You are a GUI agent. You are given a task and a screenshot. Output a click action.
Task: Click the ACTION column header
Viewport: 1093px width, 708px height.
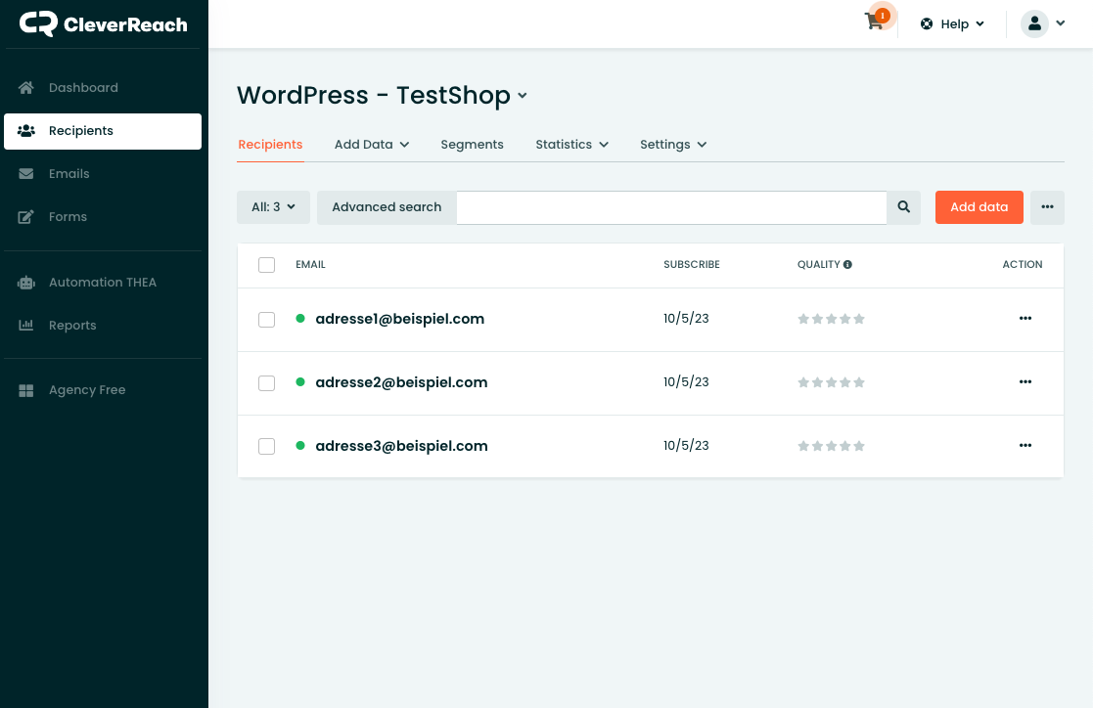coord(1022,265)
